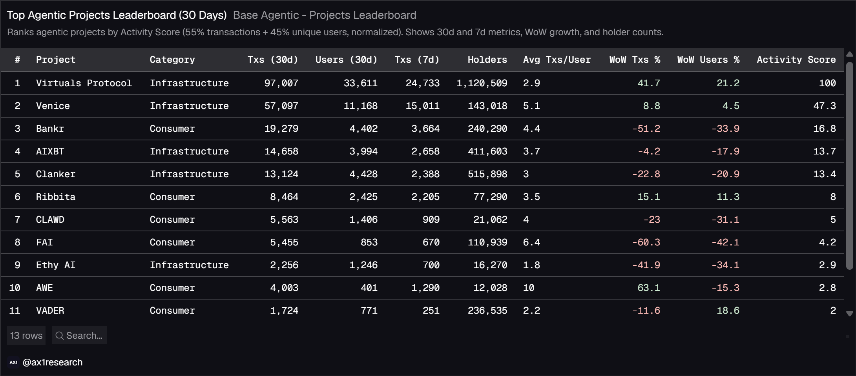Click the 13 rows count badge

(x=26, y=336)
